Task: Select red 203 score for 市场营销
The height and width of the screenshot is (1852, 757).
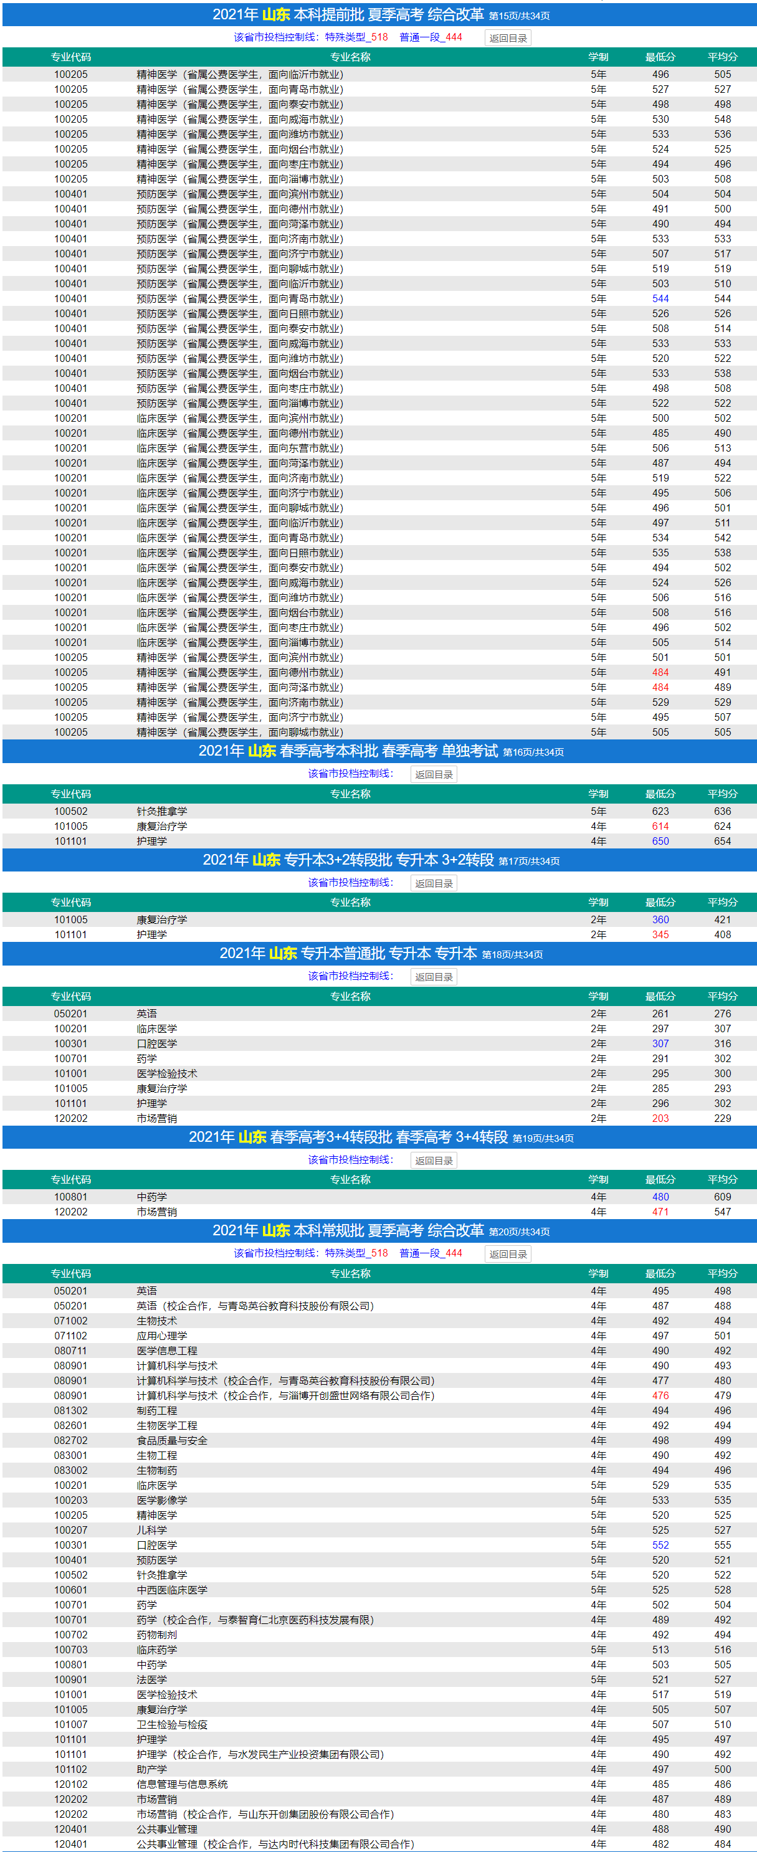Action: (660, 1119)
